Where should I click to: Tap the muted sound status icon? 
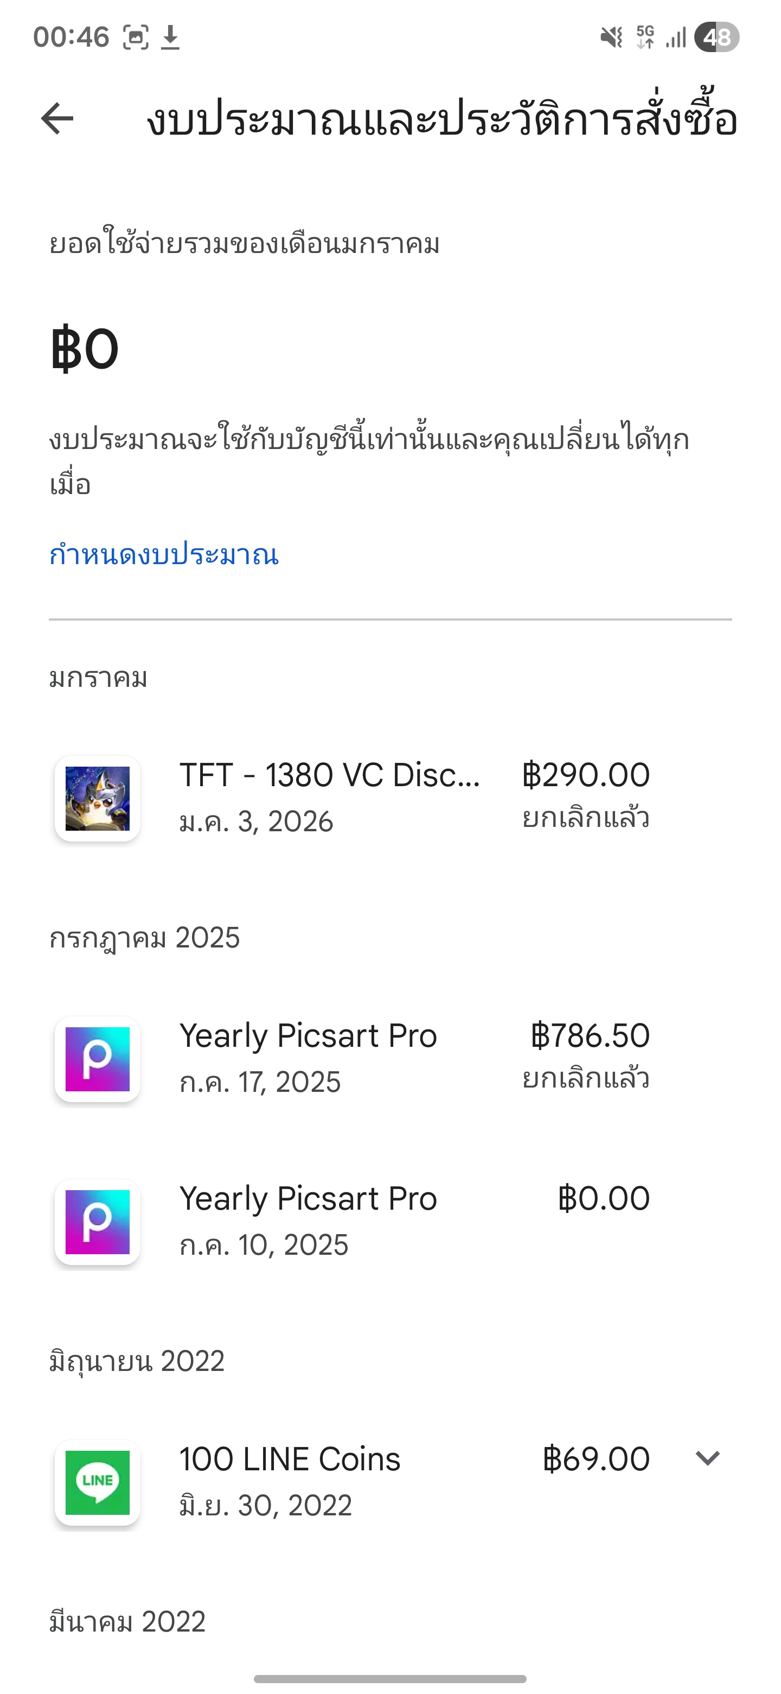(611, 37)
